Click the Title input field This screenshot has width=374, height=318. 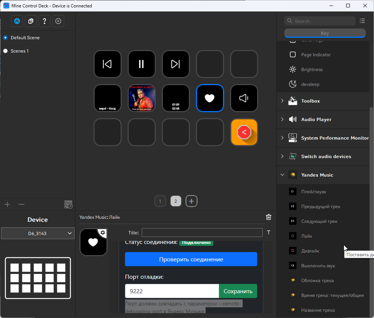click(202, 232)
